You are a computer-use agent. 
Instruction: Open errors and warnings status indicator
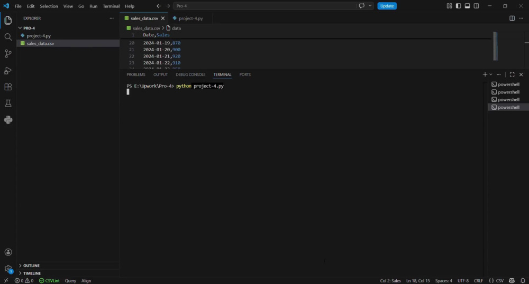[x=24, y=281]
